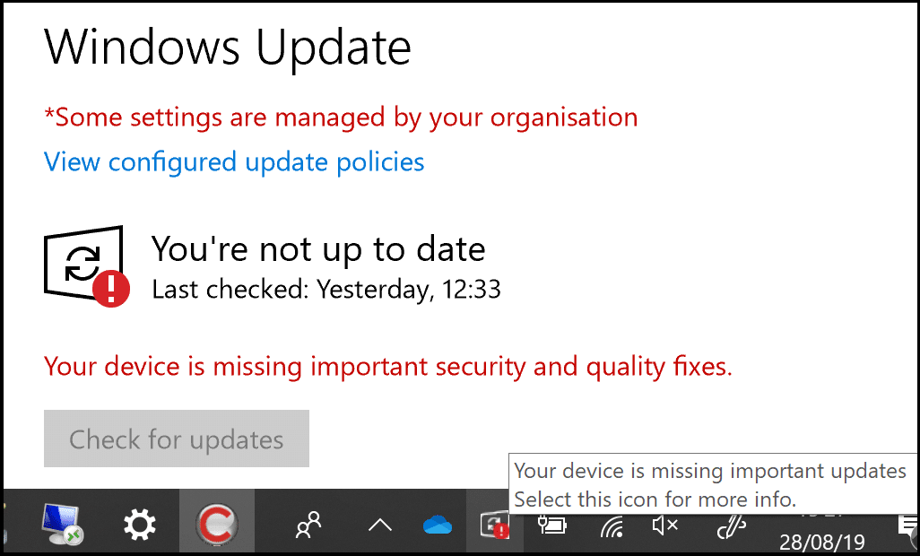Open the Action Center notifications icon

907,526
